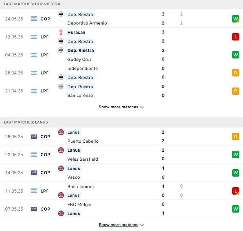This screenshot has height=231, width=243.
Task: Click the Lanus crest beside Puerto Cabello match
Action: coord(61,132)
